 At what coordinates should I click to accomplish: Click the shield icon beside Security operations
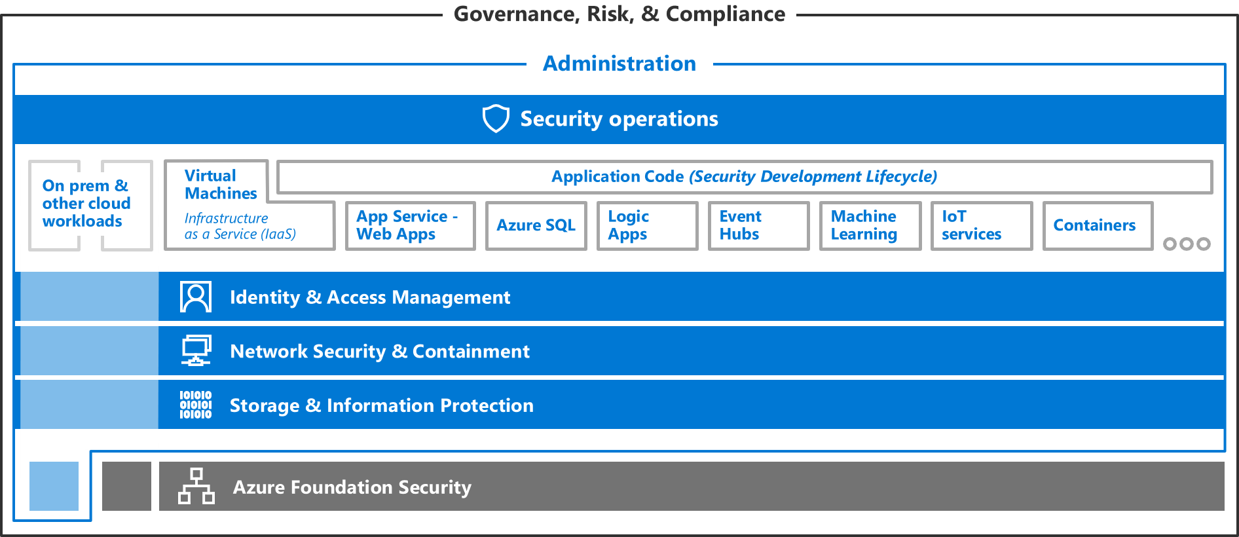[x=496, y=119]
